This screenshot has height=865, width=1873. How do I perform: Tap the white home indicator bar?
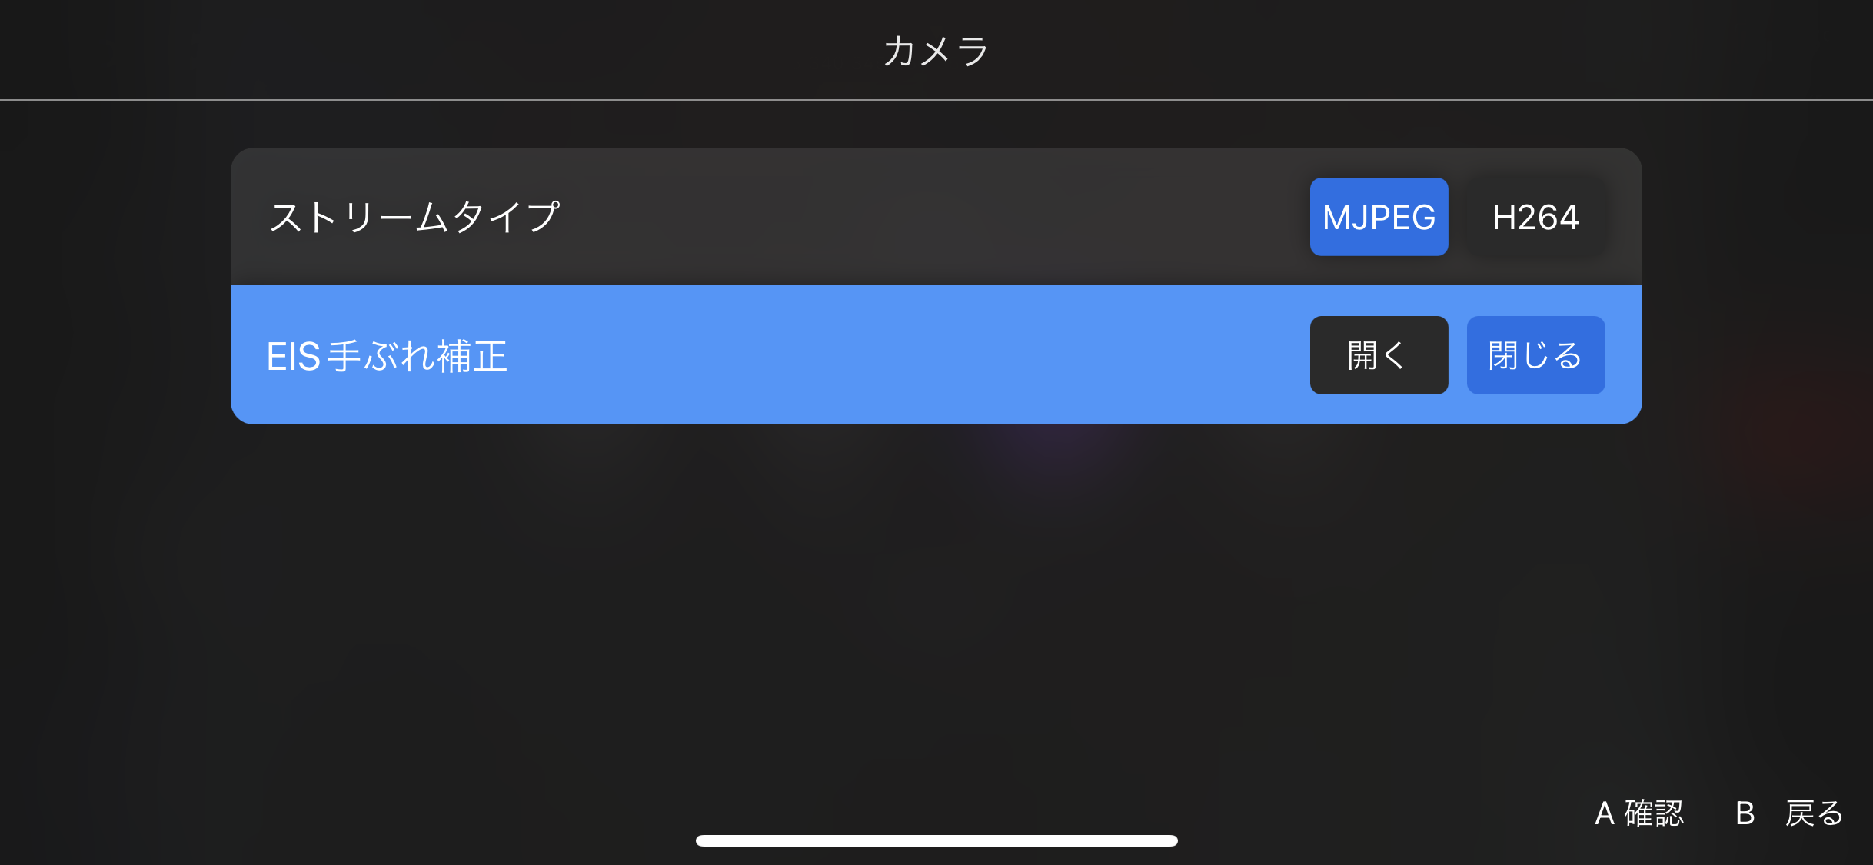[x=936, y=840]
